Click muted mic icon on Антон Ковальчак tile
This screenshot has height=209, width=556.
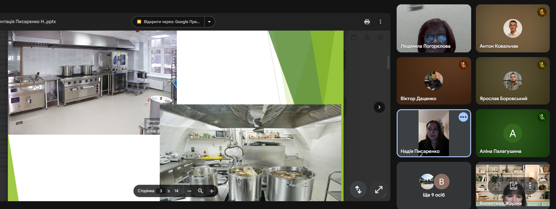[542, 12]
